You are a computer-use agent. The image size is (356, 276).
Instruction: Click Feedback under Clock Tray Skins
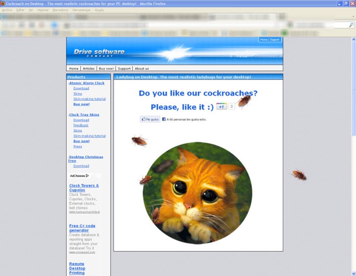click(x=81, y=125)
